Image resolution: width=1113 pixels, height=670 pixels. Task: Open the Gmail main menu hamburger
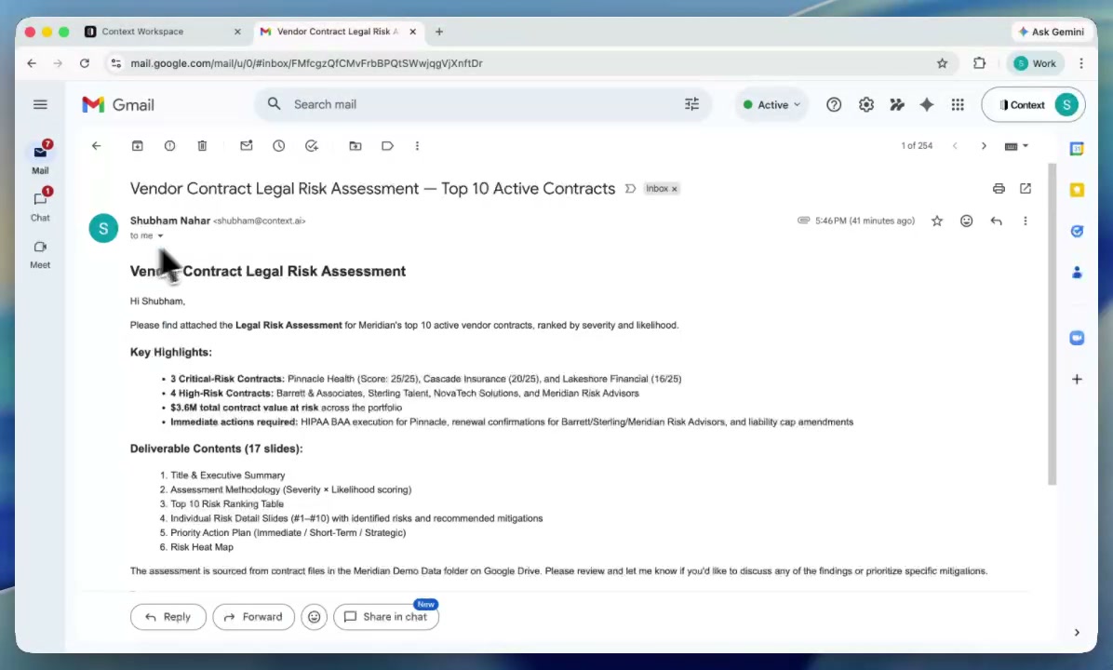[x=40, y=105]
